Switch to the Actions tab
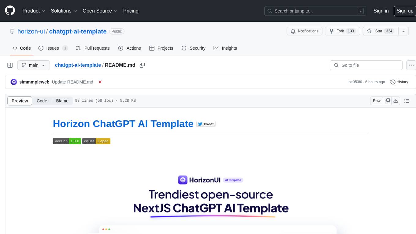The width and height of the screenshot is (416, 234). 129,48
